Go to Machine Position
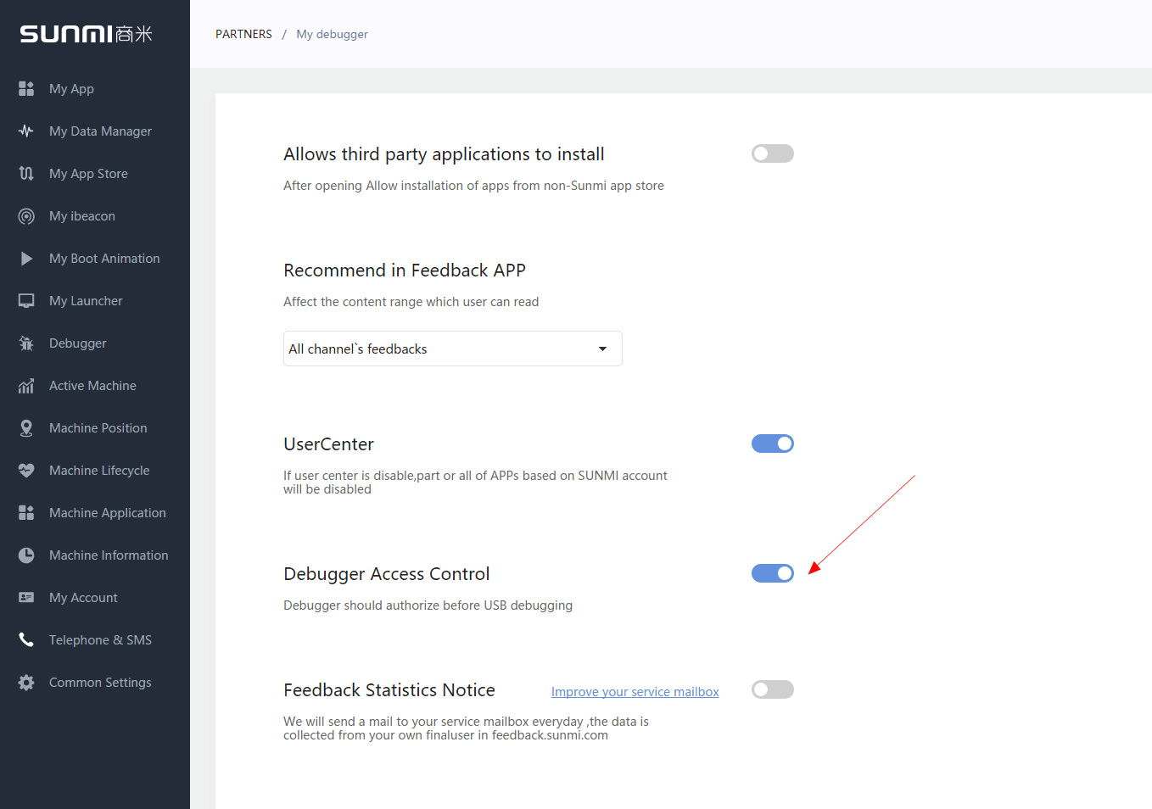Viewport: 1152px width, 809px height. [98, 427]
